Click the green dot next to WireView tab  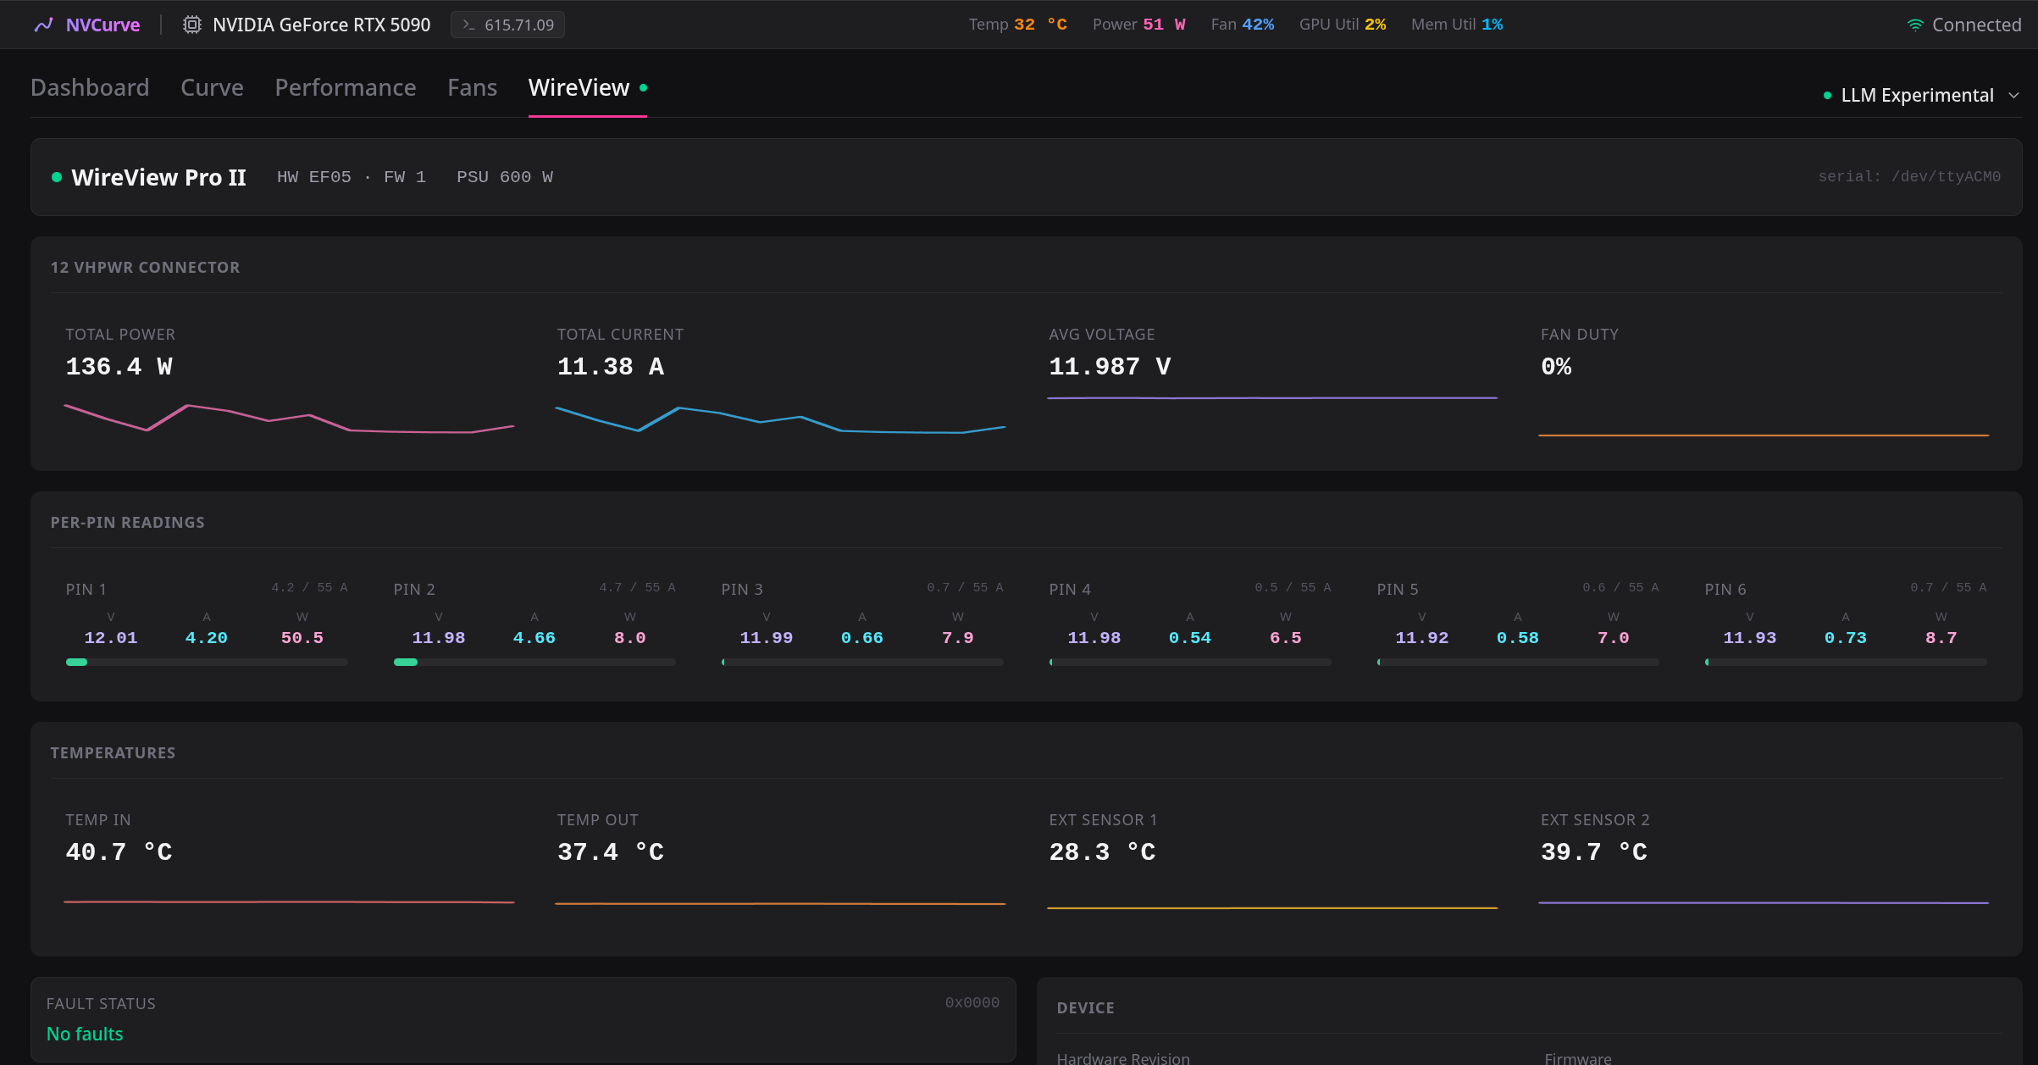tap(644, 87)
